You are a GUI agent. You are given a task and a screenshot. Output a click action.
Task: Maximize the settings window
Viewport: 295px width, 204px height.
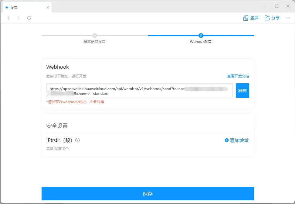276,6
